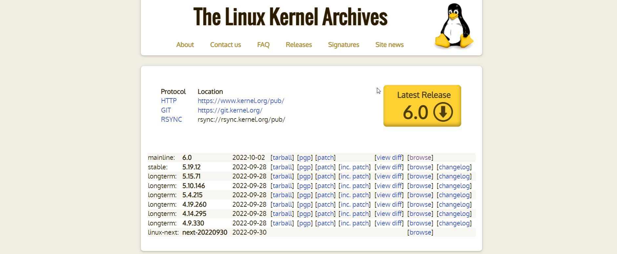Image resolution: width=617 pixels, height=254 pixels.
Task: Open inc. patch for 4.14.295
Action: tap(355, 214)
